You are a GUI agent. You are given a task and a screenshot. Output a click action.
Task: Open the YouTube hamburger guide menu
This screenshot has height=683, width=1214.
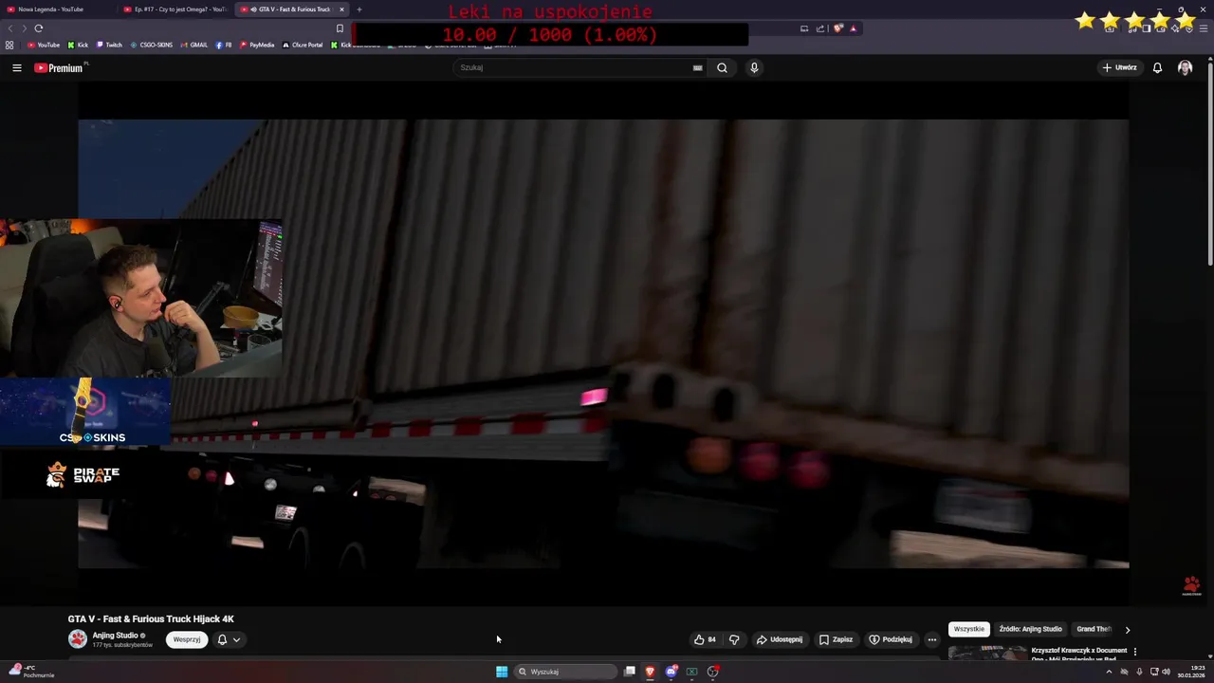[16, 67]
